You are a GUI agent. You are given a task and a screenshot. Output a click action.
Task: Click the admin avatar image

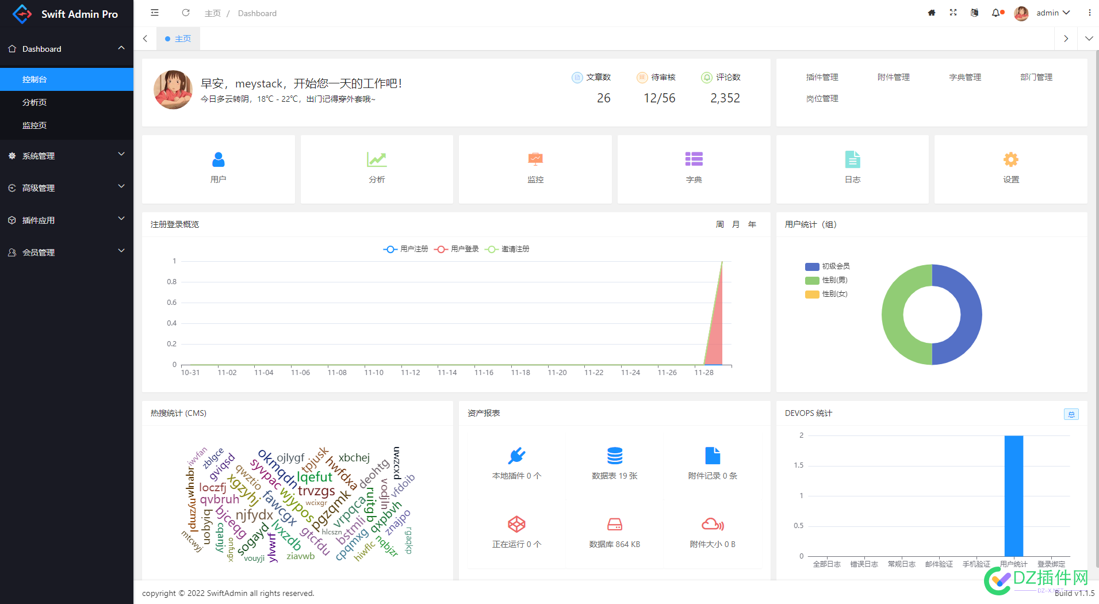(1021, 13)
